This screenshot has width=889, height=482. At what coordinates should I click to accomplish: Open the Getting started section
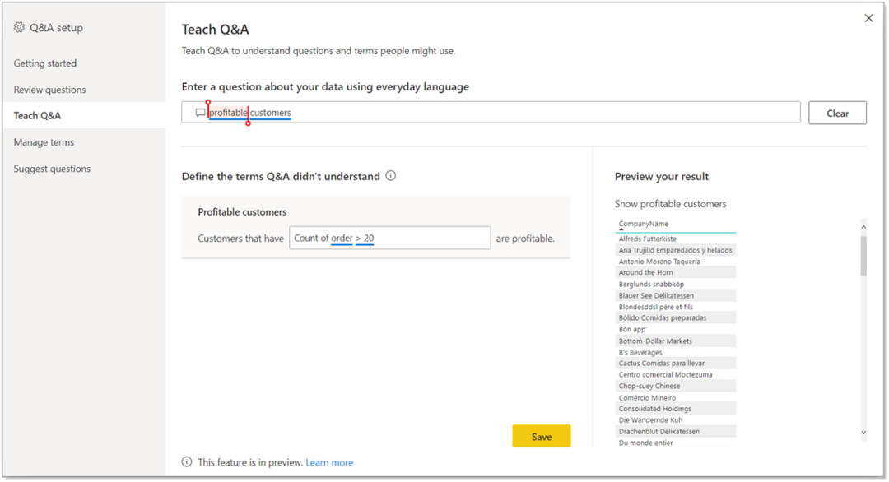[45, 63]
